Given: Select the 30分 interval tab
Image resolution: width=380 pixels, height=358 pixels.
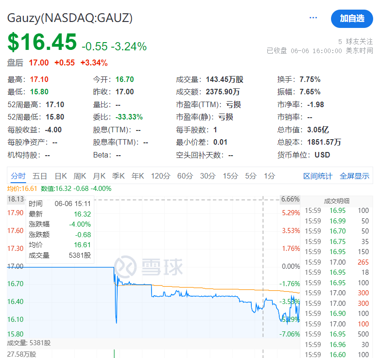Looking at the screenshot, I should coord(208,176).
